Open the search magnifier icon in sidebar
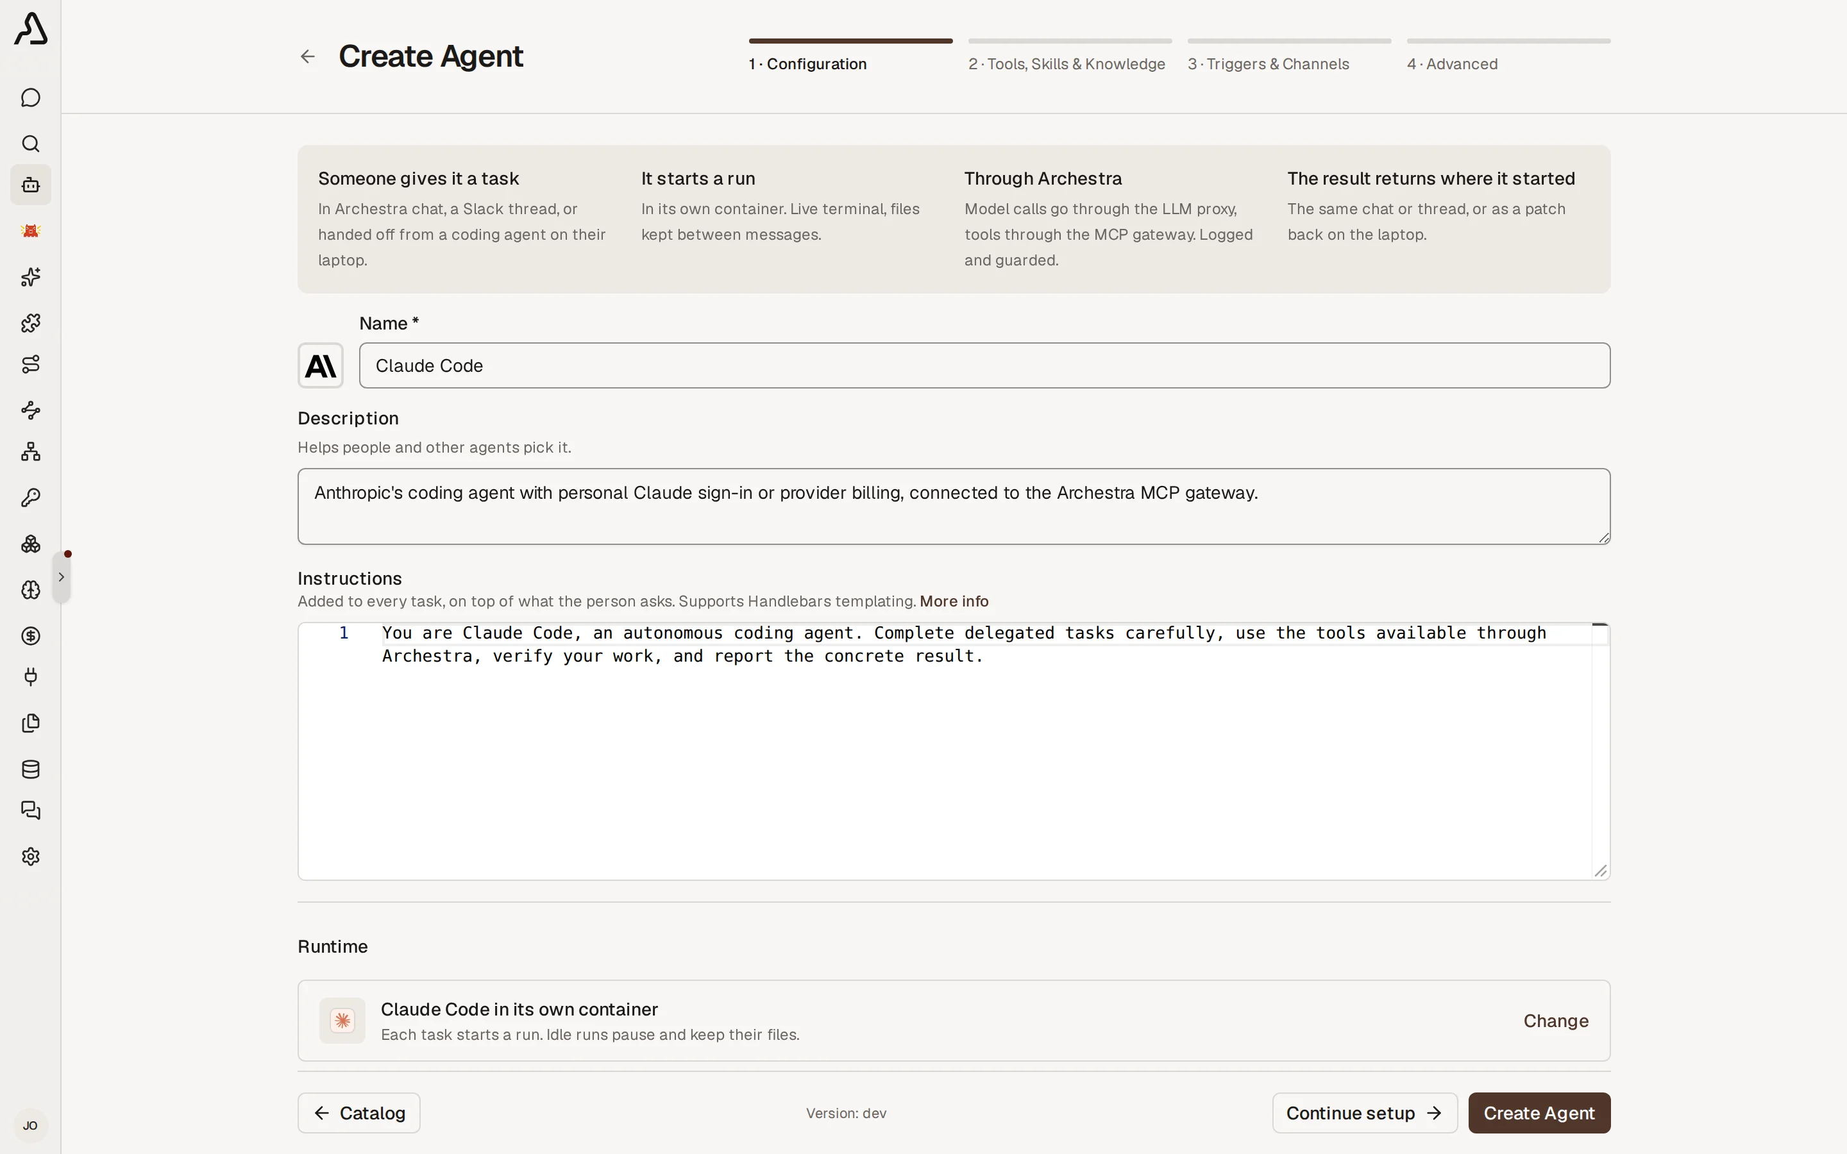This screenshot has width=1847, height=1154. (31, 144)
